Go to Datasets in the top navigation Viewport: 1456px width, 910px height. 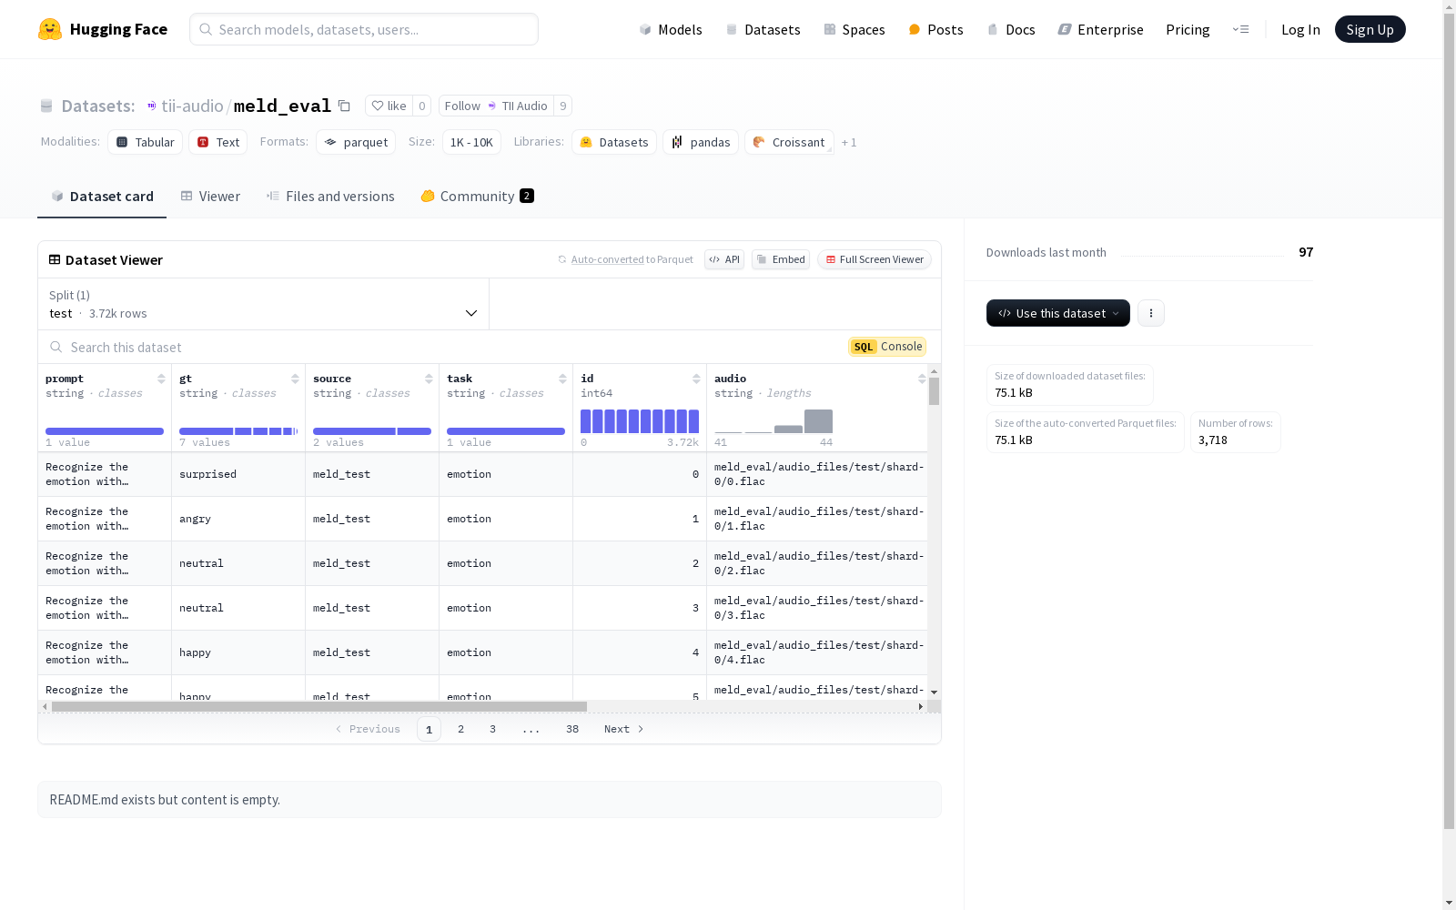pyautogui.click(x=763, y=30)
